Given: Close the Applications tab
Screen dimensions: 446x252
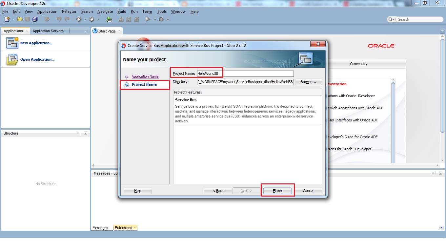Looking at the screenshot, I should (x=27, y=31).
